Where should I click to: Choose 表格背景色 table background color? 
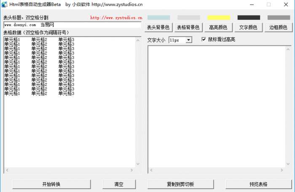coord(188,27)
